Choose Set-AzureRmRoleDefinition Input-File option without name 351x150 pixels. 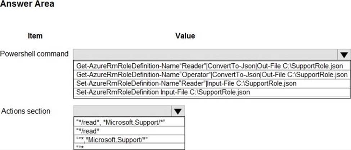tap(163, 92)
